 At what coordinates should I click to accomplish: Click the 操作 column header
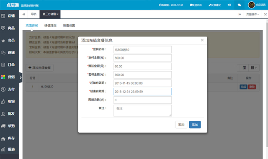pos(248,78)
